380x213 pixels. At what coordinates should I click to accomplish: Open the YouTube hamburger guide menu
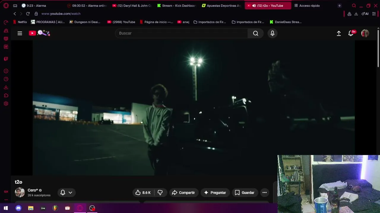pos(20,33)
